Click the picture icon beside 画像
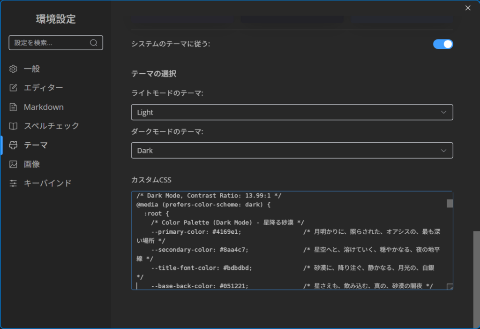This screenshot has width=480, height=329. [x=13, y=164]
